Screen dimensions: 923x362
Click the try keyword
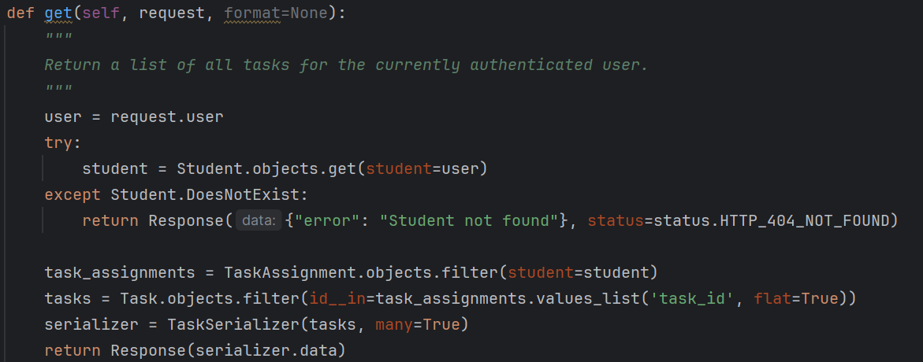[x=59, y=142]
